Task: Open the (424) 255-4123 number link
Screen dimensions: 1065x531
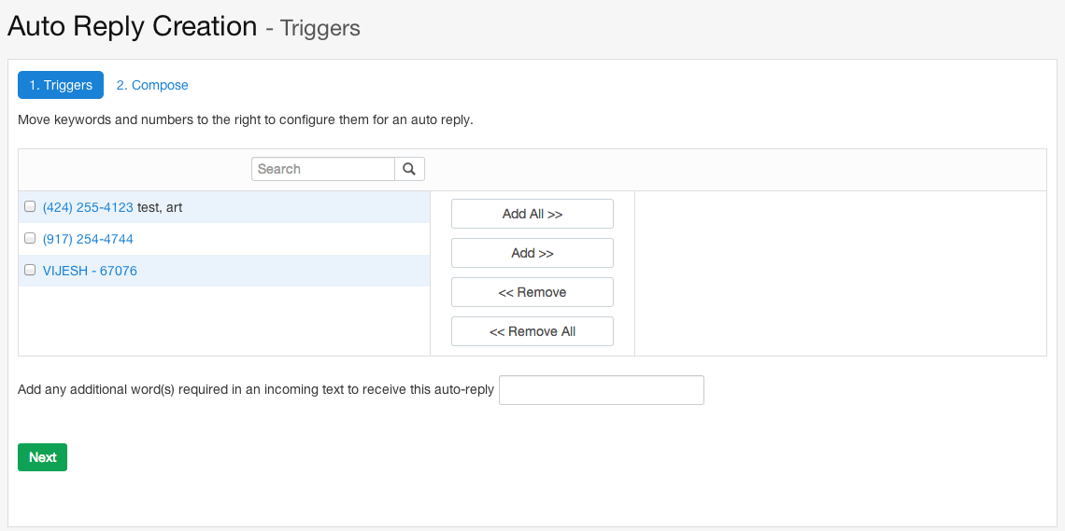Action: [x=88, y=207]
